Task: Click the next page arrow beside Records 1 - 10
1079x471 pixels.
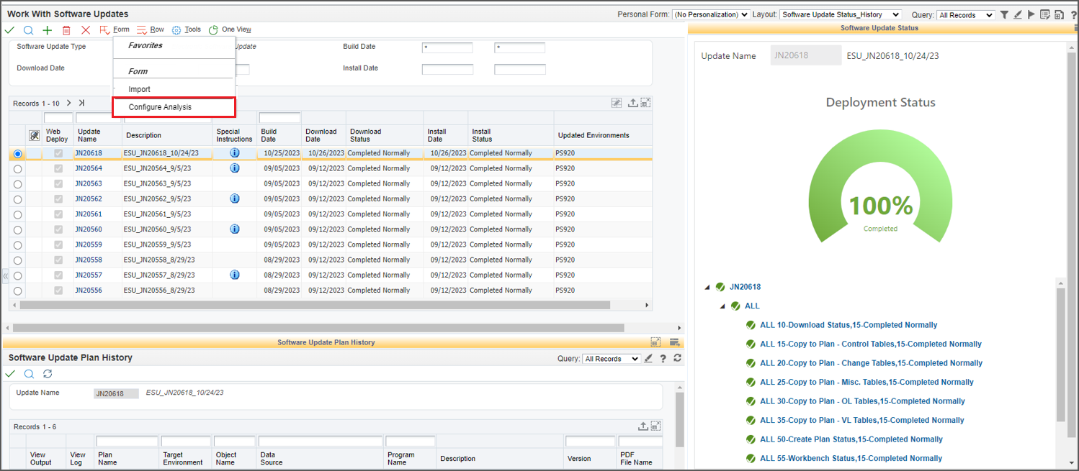Action: [68, 103]
